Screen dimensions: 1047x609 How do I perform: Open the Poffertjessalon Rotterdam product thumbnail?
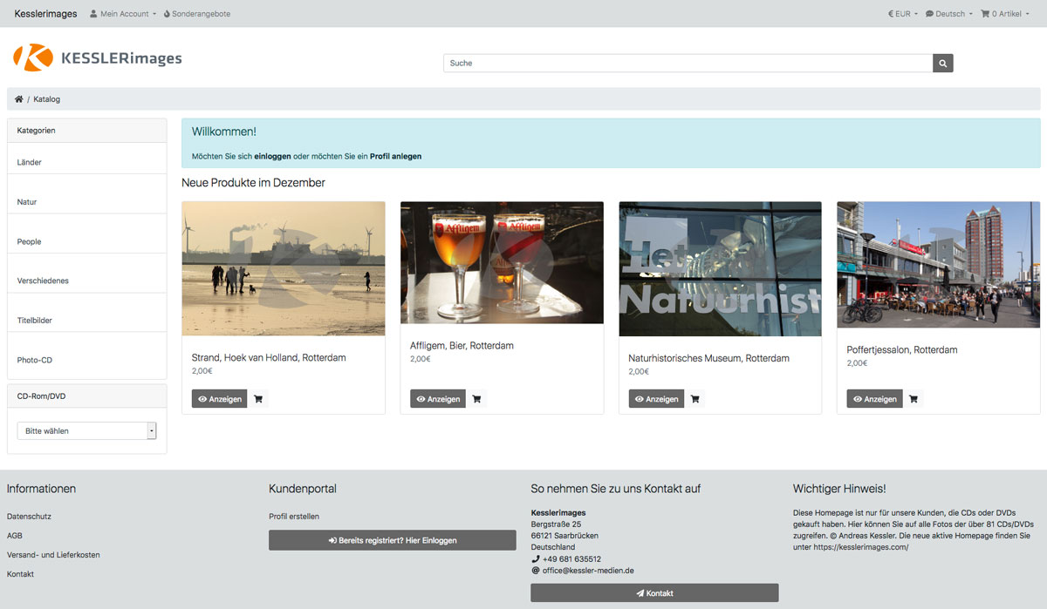[938, 265]
